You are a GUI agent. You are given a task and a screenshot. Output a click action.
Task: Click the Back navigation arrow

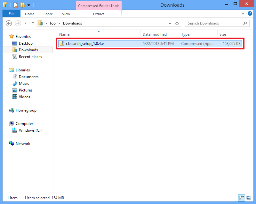point(9,23)
